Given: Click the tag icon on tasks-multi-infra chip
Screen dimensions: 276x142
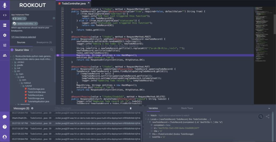Looking at the screenshot, I should click(15, 23).
